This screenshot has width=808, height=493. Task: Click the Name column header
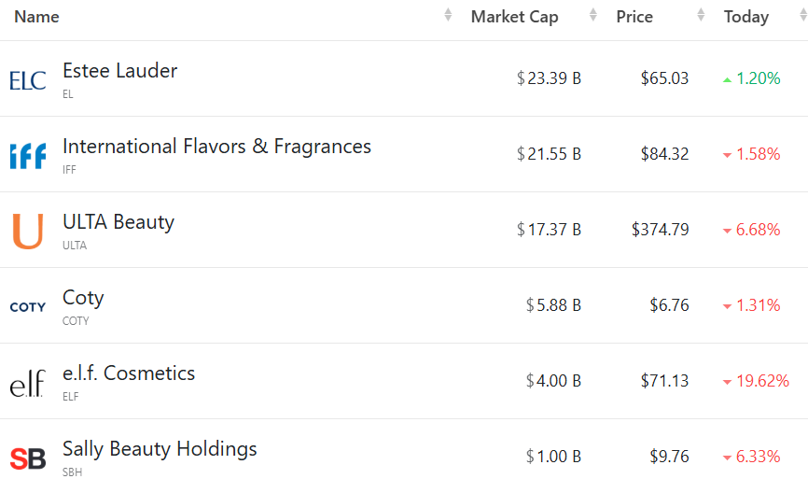coord(36,17)
